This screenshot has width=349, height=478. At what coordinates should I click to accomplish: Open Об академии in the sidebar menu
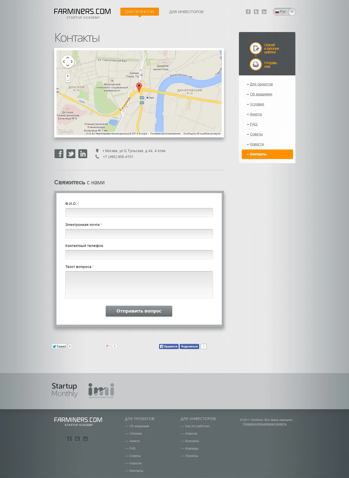point(261,94)
